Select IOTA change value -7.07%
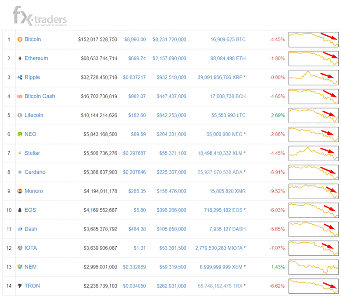Viewport: 341px width, 296px height. pos(277,248)
